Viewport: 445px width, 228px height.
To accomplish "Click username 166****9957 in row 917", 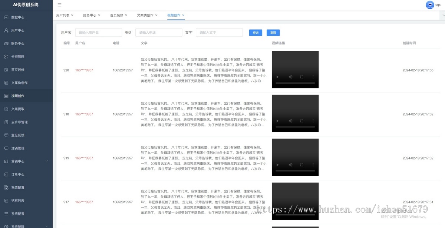I will click(x=84, y=202).
